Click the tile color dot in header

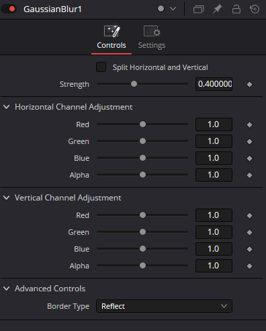click(x=161, y=9)
